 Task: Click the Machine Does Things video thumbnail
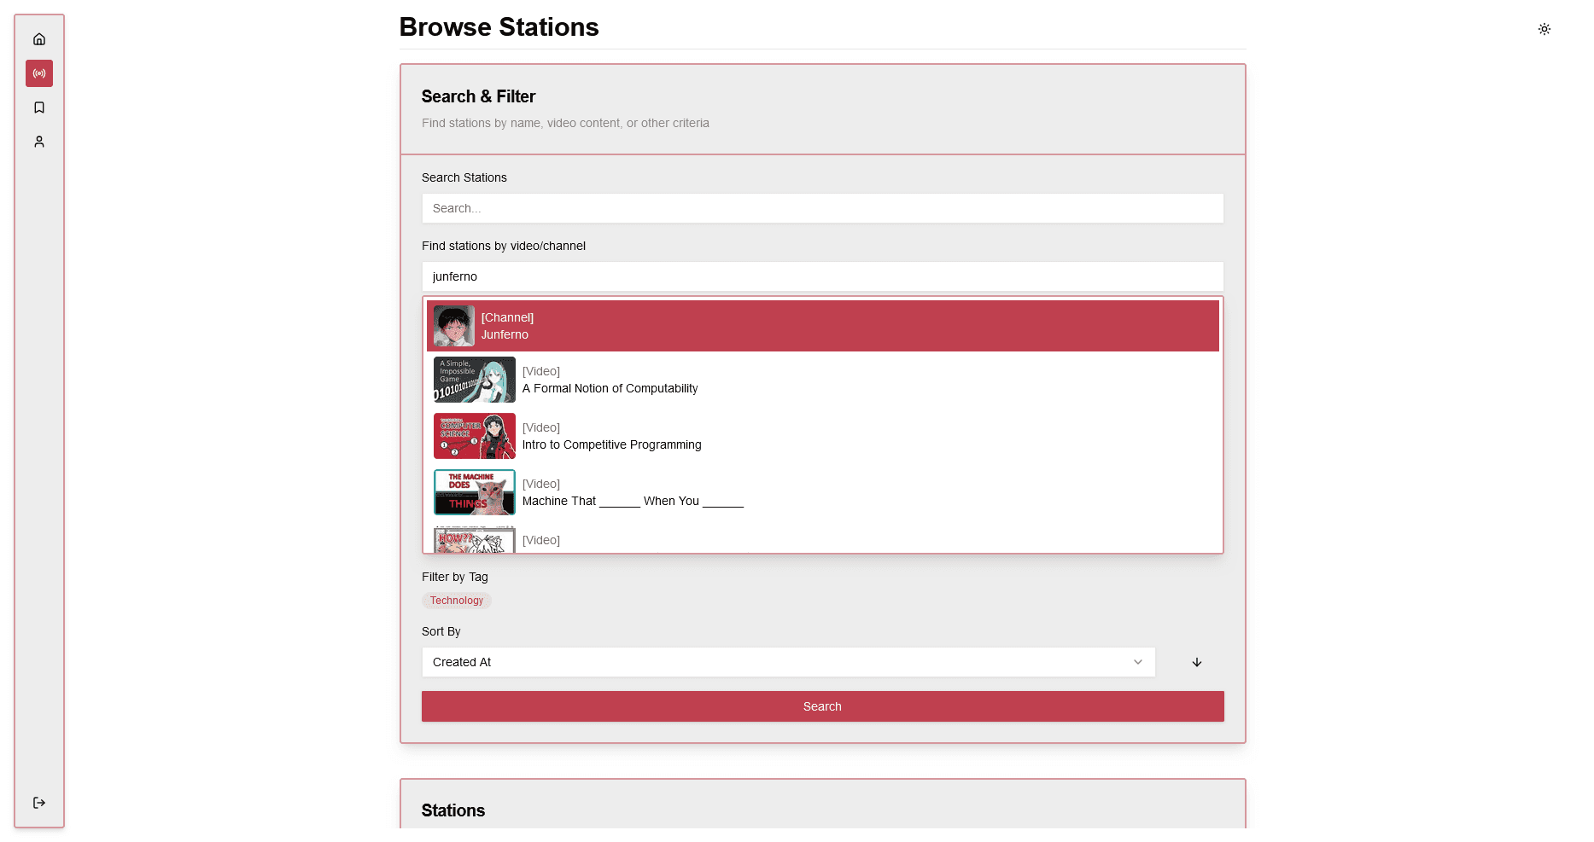(474, 492)
